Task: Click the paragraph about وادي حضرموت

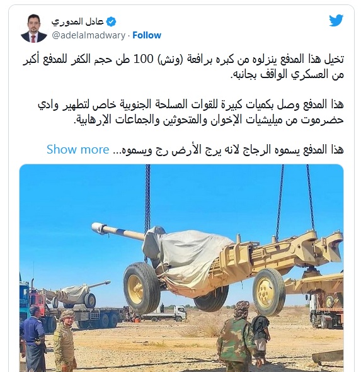Action: pos(191,112)
